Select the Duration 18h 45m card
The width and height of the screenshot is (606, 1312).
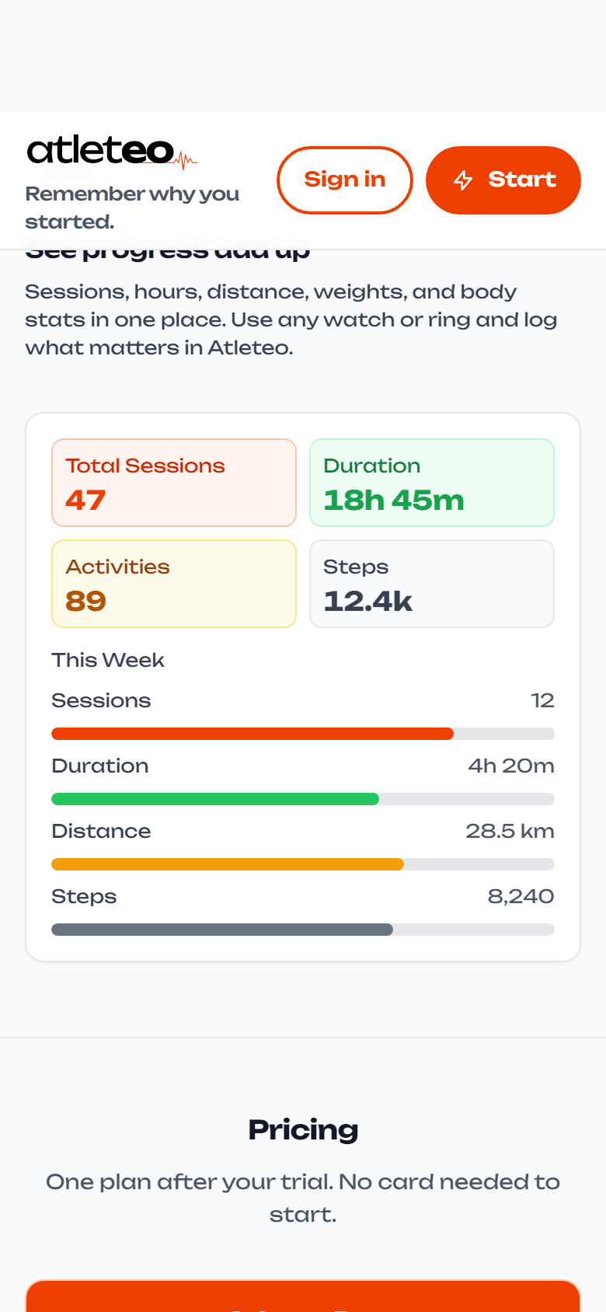(432, 483)
